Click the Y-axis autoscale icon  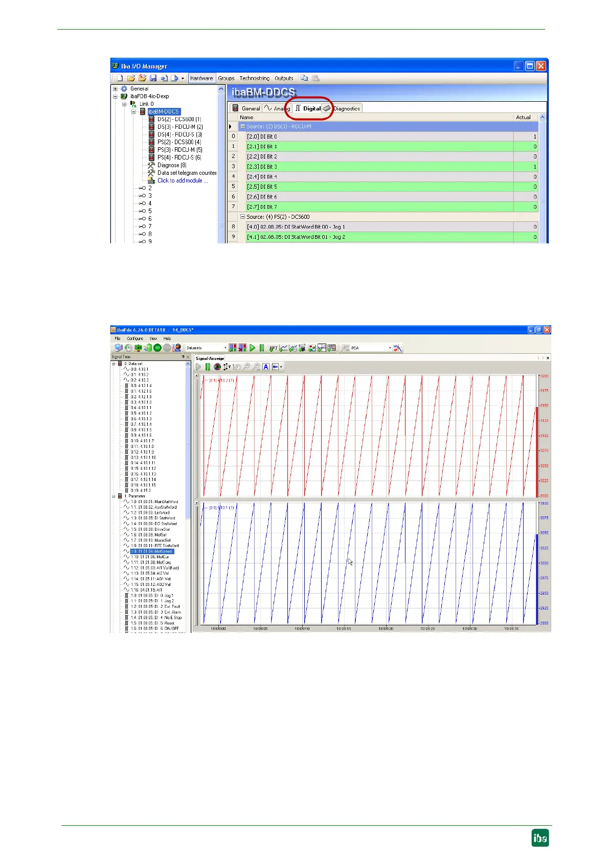pyautogui.click(x=227, y=367)
